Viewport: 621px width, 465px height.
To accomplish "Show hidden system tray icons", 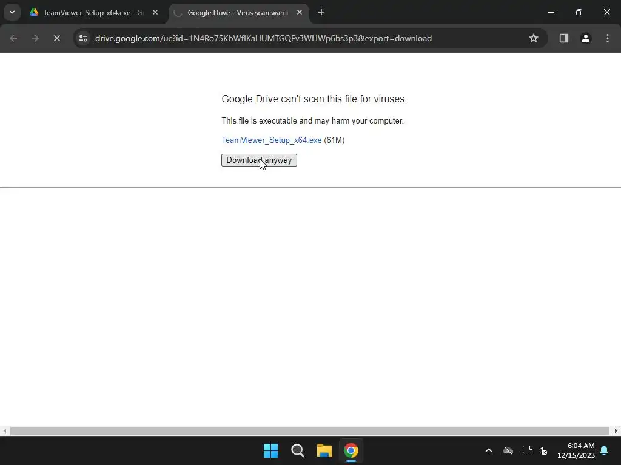I will pyautogui.click(x=489, y=450).
